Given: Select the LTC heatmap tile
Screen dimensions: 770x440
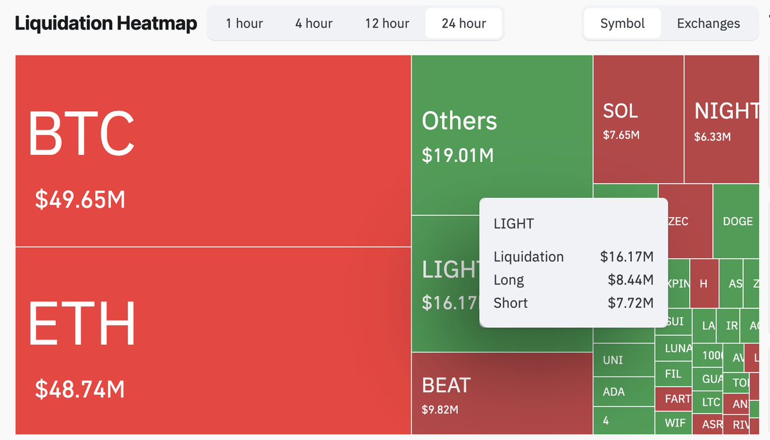Looking at the screenshot, I should click(710, 402).
